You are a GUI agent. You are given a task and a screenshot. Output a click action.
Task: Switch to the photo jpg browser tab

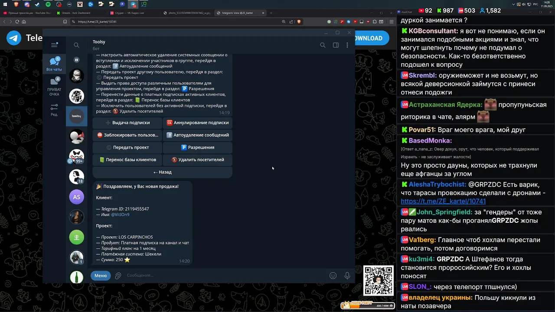pos(187,13)
